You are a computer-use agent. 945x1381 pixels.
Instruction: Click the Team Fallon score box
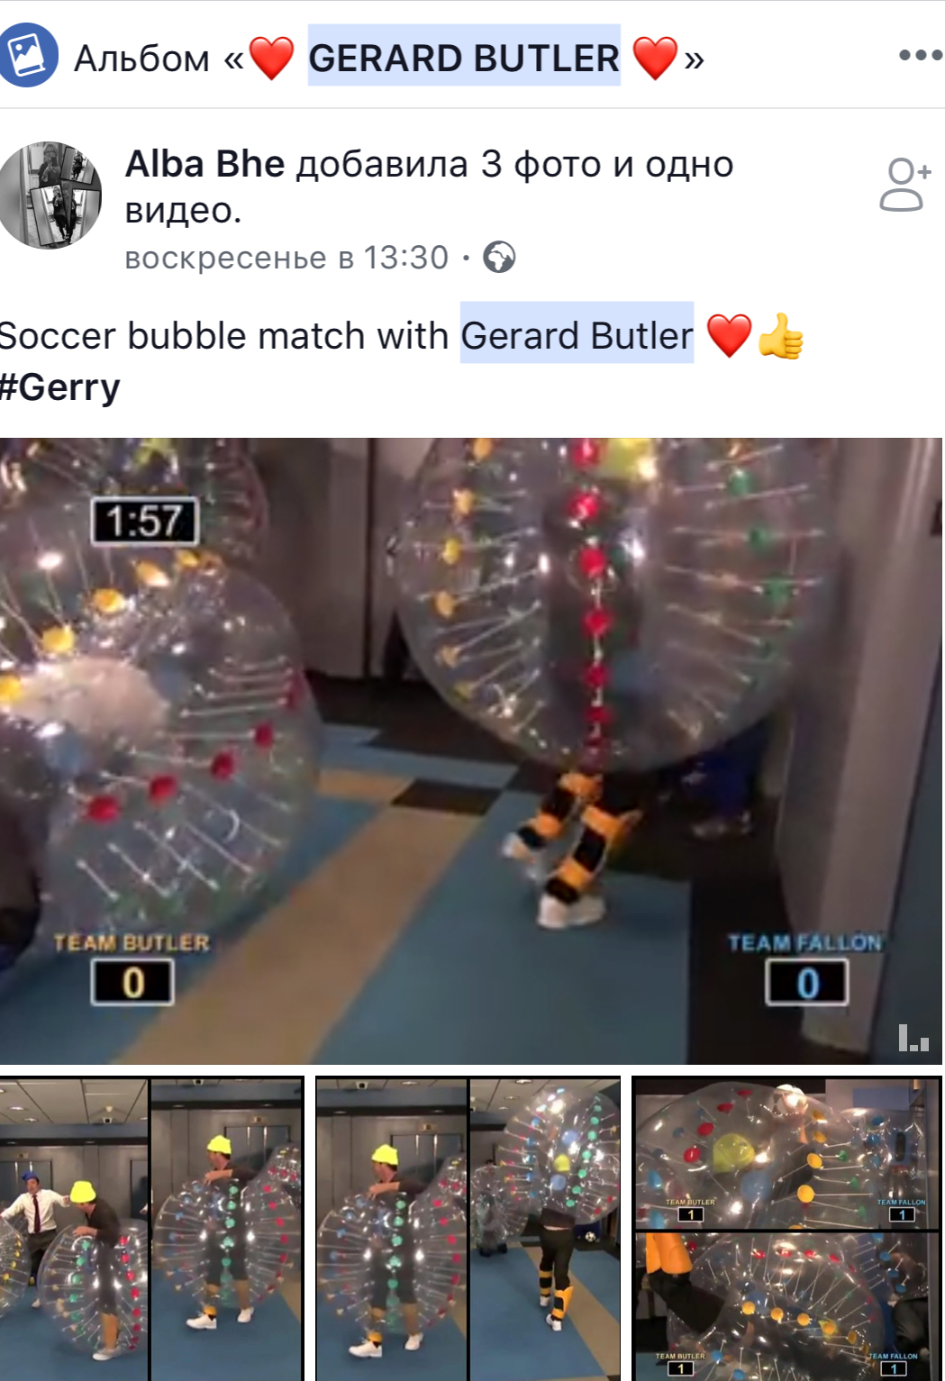(x=807, y=982)
